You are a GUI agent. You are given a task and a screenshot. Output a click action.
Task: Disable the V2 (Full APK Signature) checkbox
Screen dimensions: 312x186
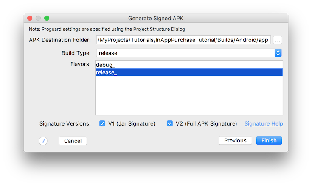(x=170, y=123)
